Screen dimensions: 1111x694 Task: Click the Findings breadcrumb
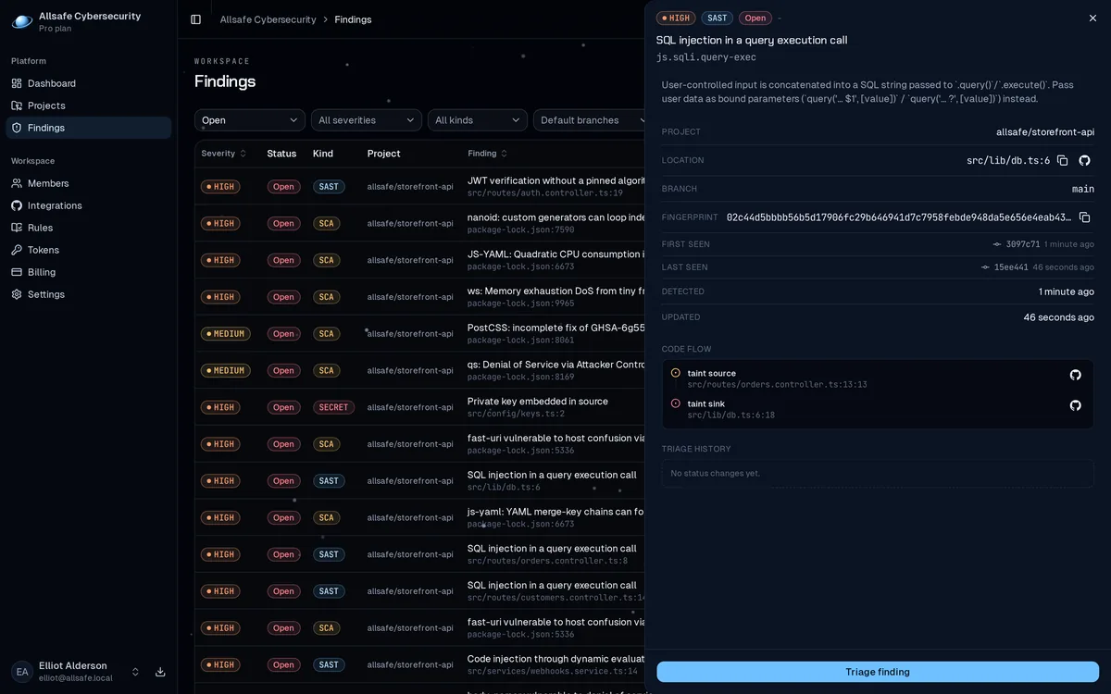click(353, 19)
